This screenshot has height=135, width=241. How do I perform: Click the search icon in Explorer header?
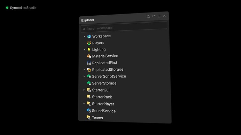[x=148, y=17]
